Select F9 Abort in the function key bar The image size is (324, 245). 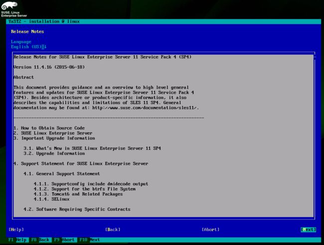click(x=64, y=240)
